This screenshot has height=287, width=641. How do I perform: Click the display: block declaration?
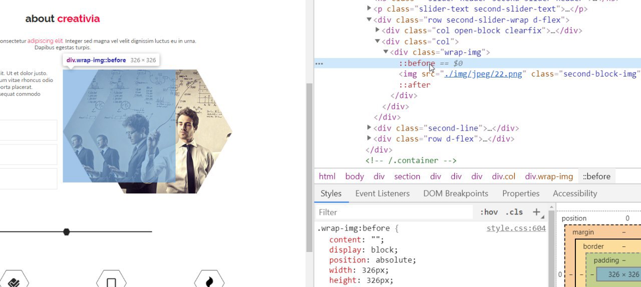(364, 250)
